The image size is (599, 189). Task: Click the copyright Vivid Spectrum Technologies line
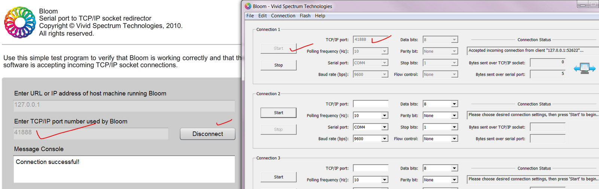pyautogui.click(x=111, y=26)
